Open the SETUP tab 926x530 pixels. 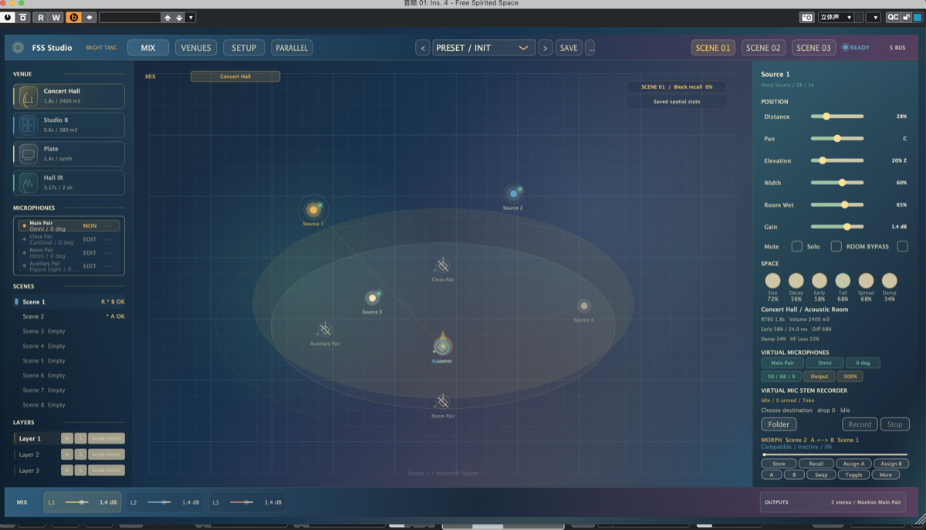[x=244, y=48]
